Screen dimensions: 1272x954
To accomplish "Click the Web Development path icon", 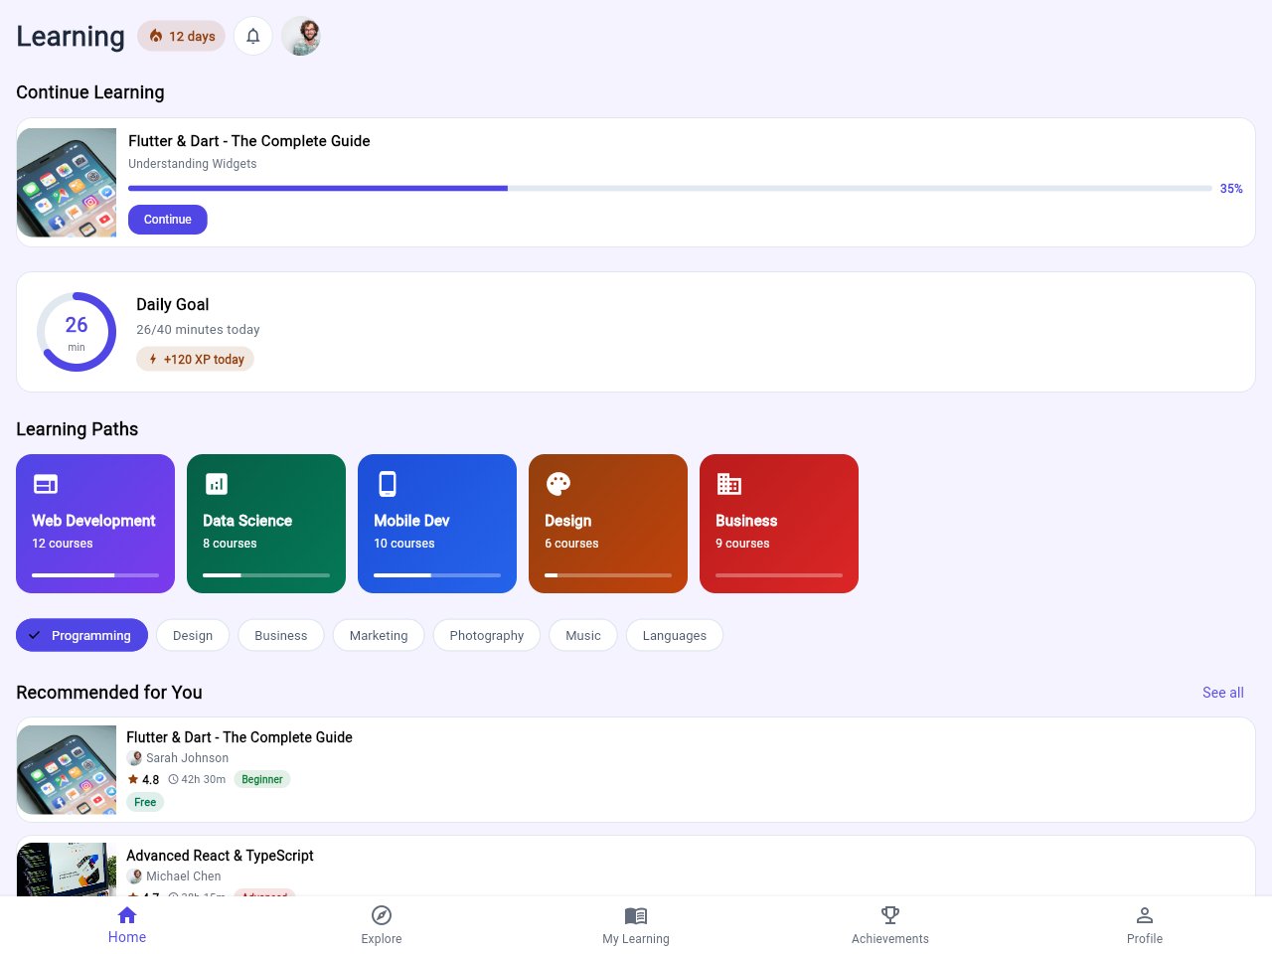I will 46,484.
